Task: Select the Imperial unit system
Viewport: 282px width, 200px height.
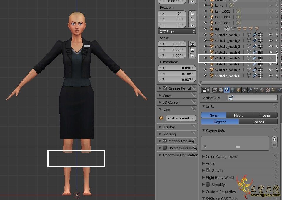Action: tap(264, 115)
